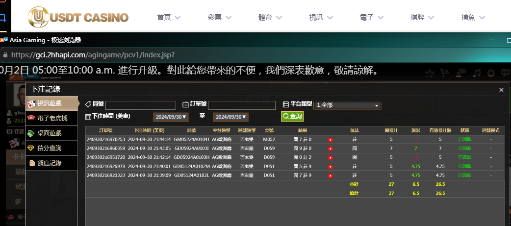Play replay for order 240930216960359
Screen dimensions: 511x226
click(331, 149)
